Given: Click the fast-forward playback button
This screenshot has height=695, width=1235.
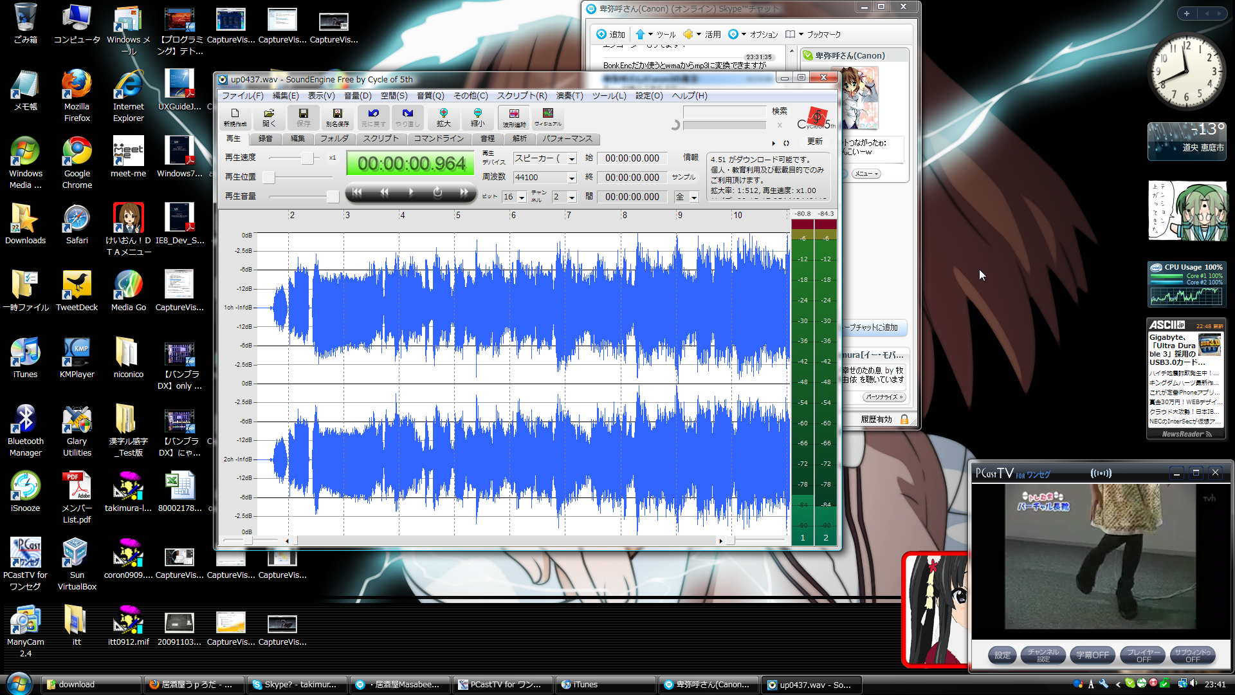Looking at the screenshot, I should click(464, 192).
